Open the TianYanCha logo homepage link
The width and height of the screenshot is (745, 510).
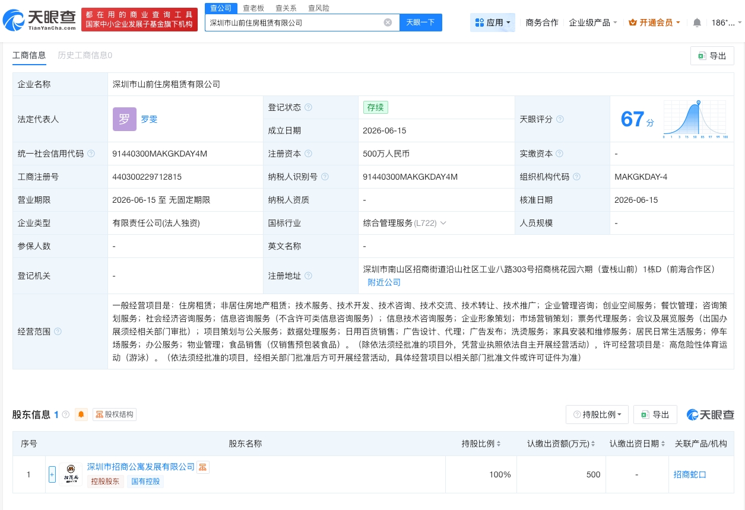tap(39, 20)
